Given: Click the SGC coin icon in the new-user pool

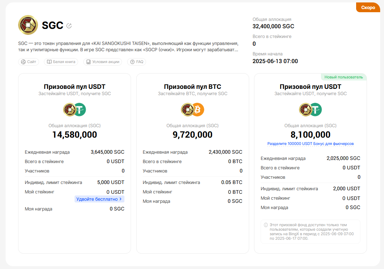Looking at the screenshot, I should 305,109.
